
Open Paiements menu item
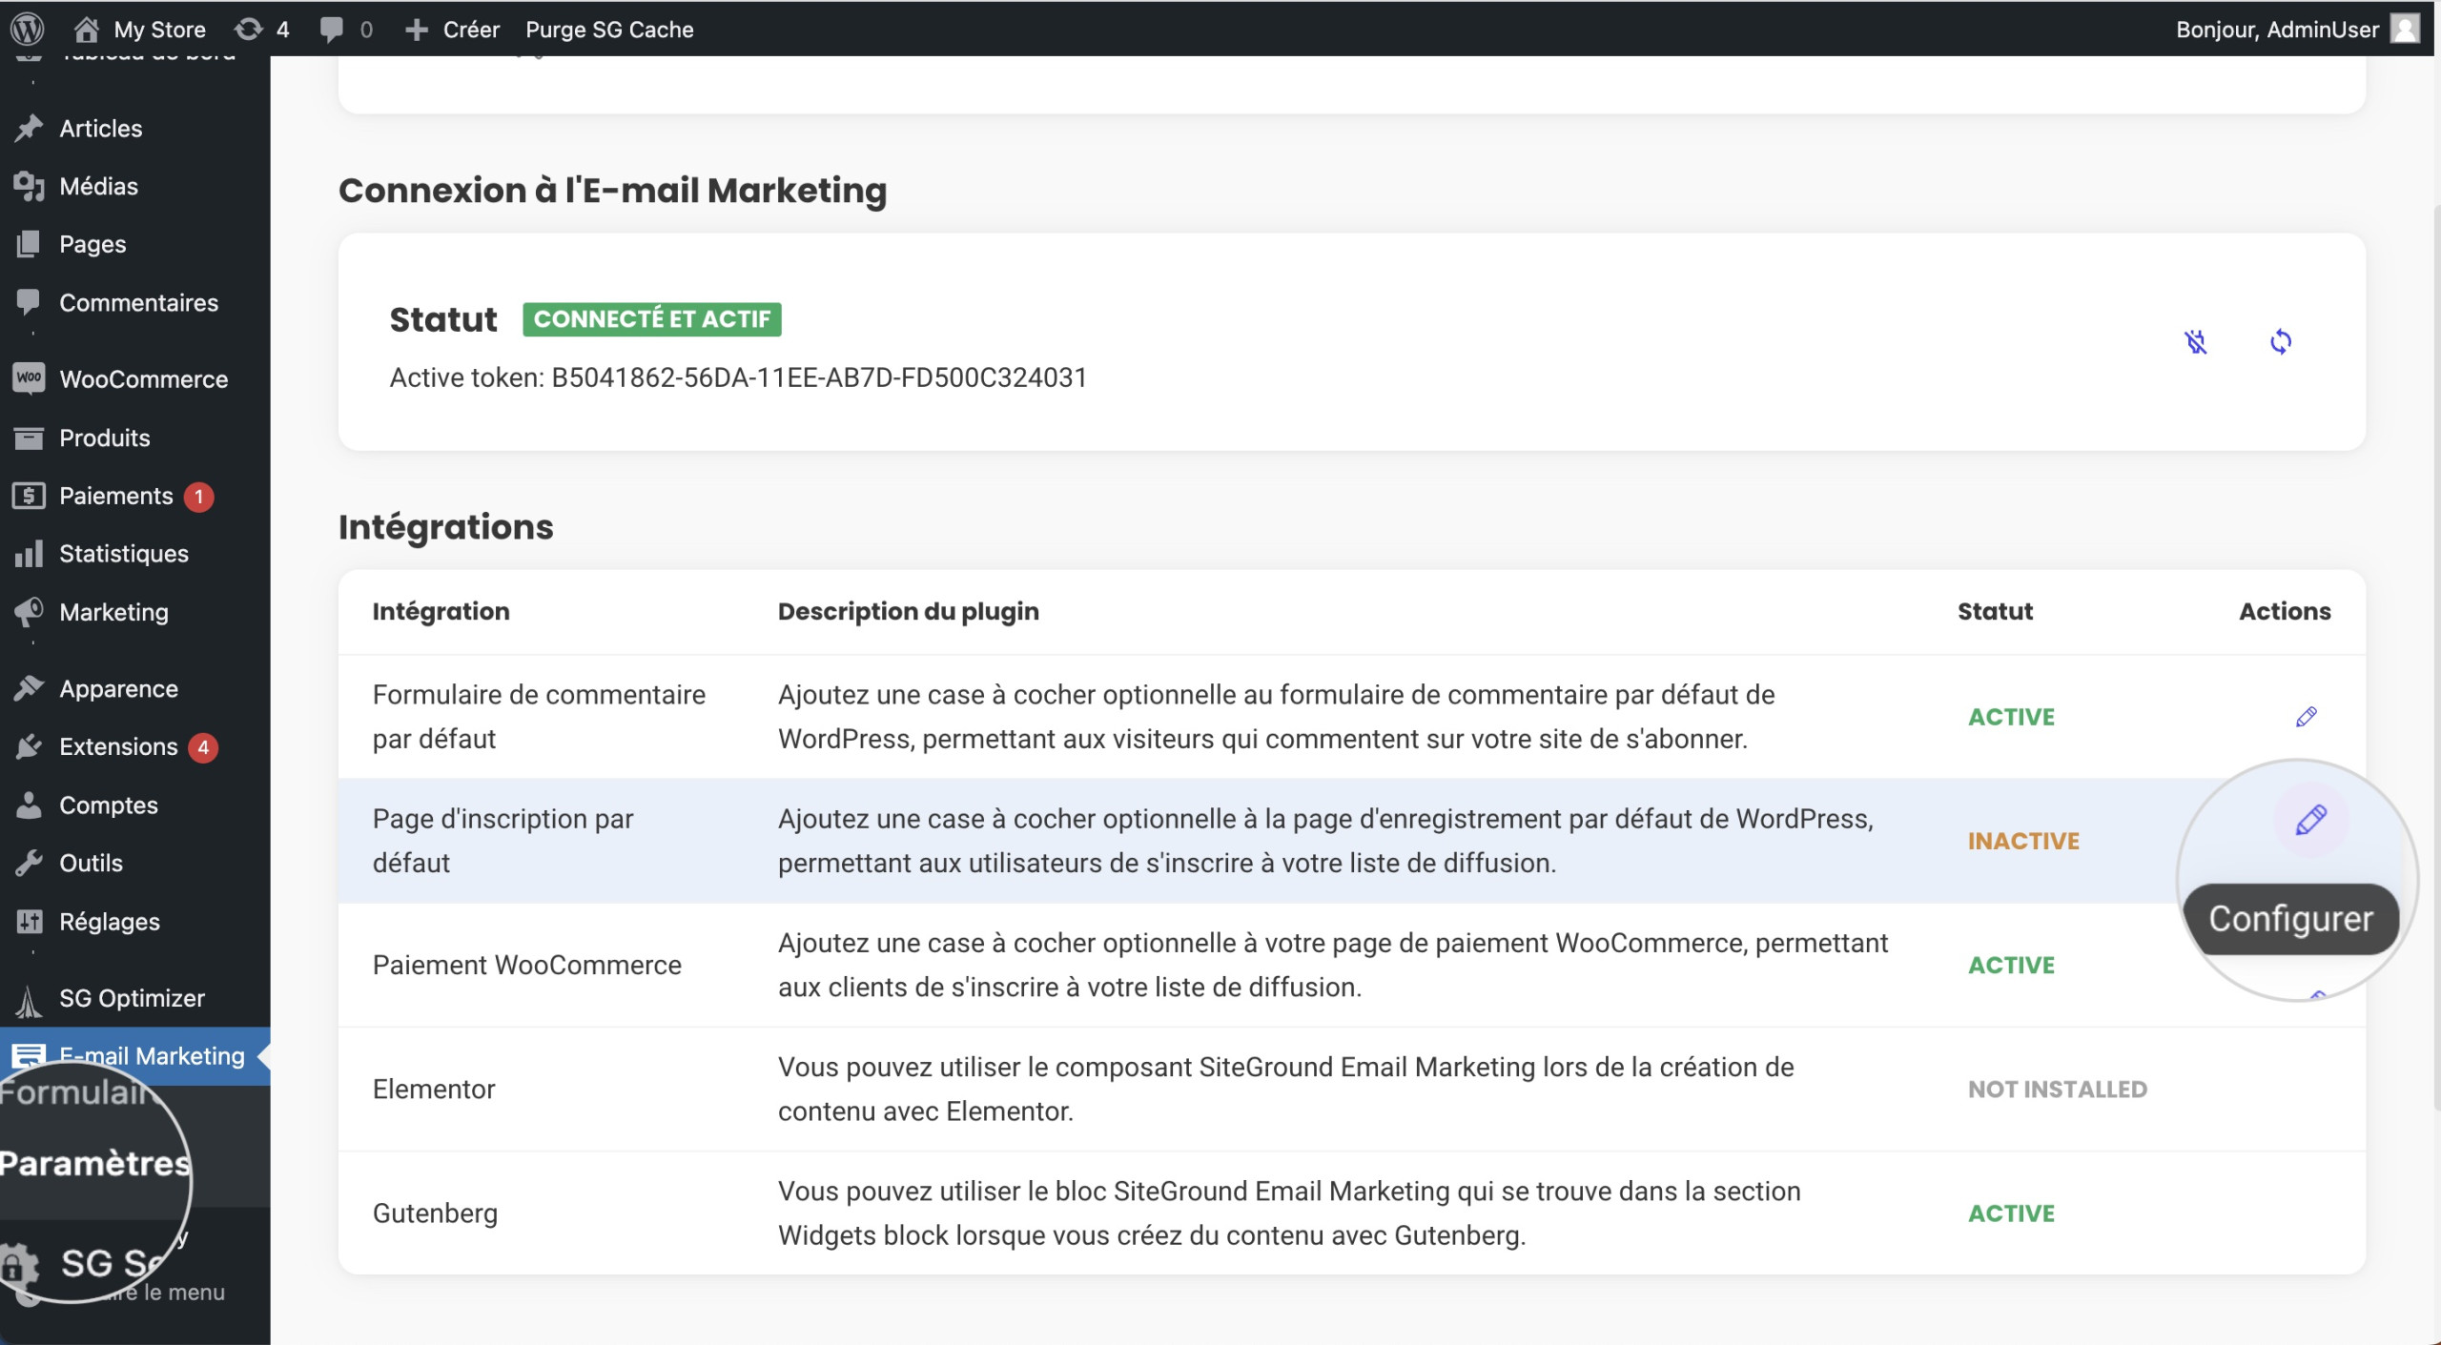[115, 496]
